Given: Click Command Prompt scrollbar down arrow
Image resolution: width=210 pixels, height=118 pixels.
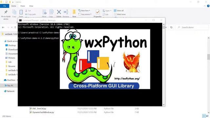Looking at the screenshot, I should click(163, 105).
